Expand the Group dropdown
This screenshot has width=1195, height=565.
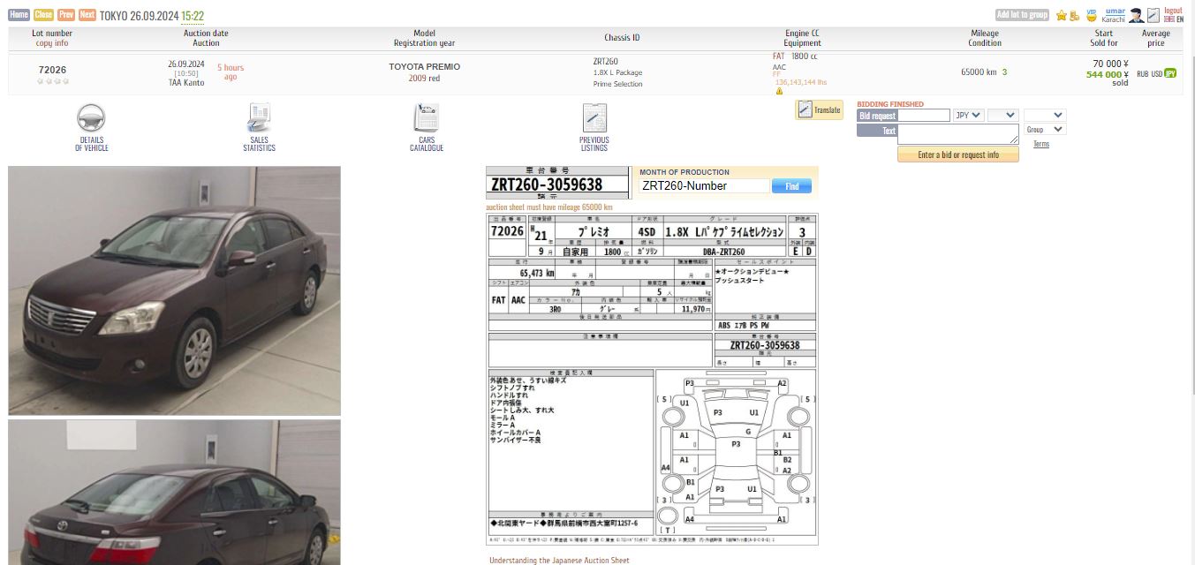pyautogui.click(x=1046, y=130)
